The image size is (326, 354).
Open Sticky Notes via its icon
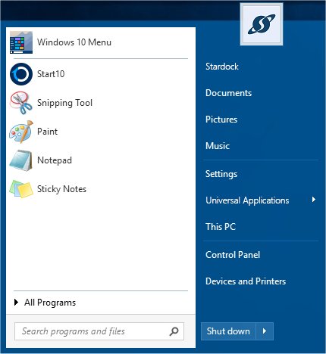[x=21, y=189]
